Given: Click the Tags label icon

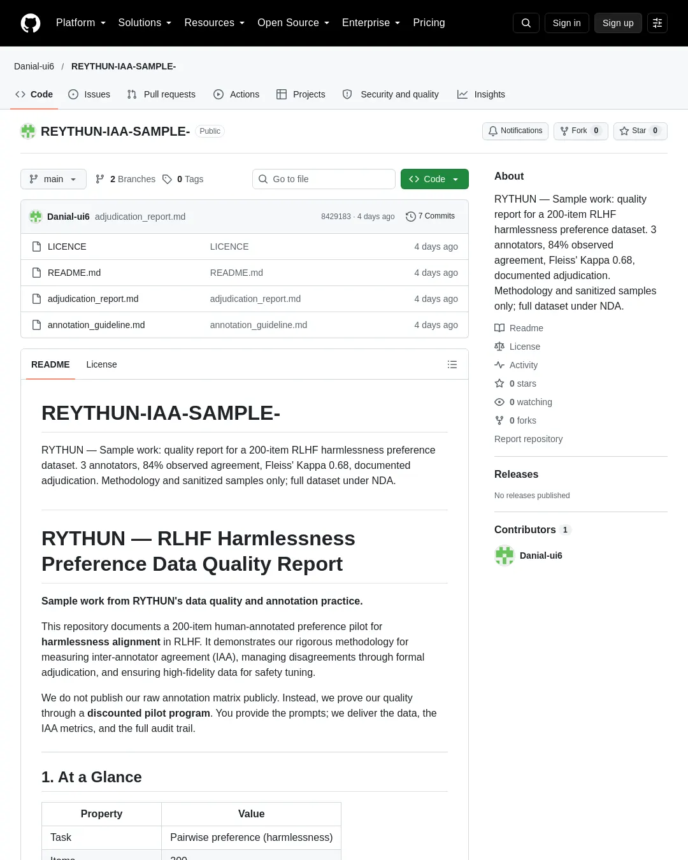Looking at the screenshot, I should point(167,179).
